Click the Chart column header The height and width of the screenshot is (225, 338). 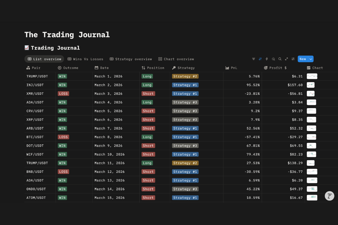[315, 68]
